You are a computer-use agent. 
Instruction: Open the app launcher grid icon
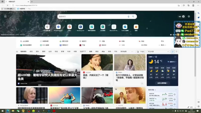coord(5,16)
